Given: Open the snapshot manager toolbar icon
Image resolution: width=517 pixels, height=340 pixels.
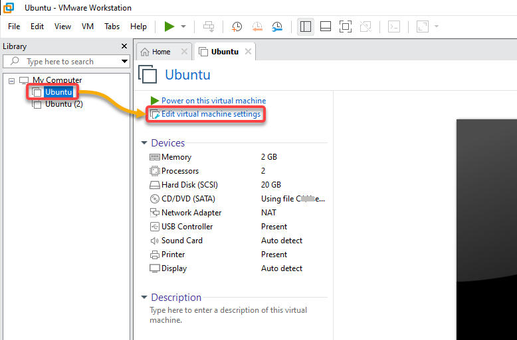Looking at the screenshot, I should (x=277, y=27).
